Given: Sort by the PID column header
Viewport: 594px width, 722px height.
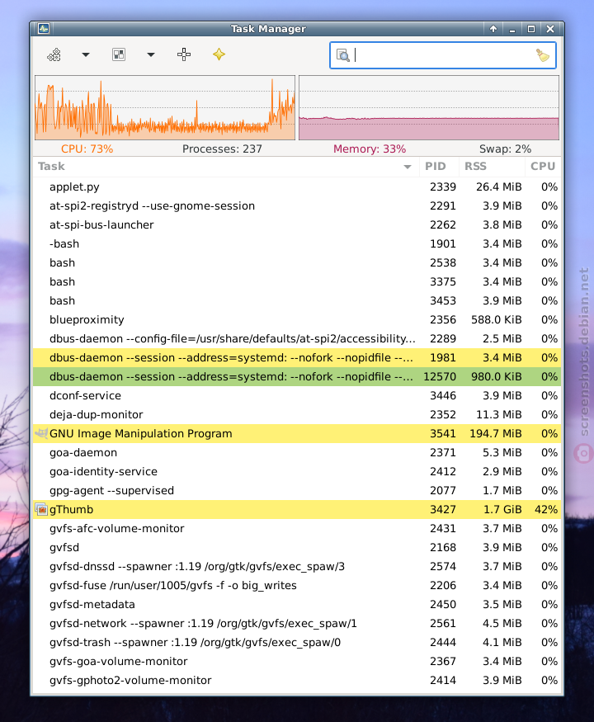Looking at the screenshot, I should pos(439,166).
